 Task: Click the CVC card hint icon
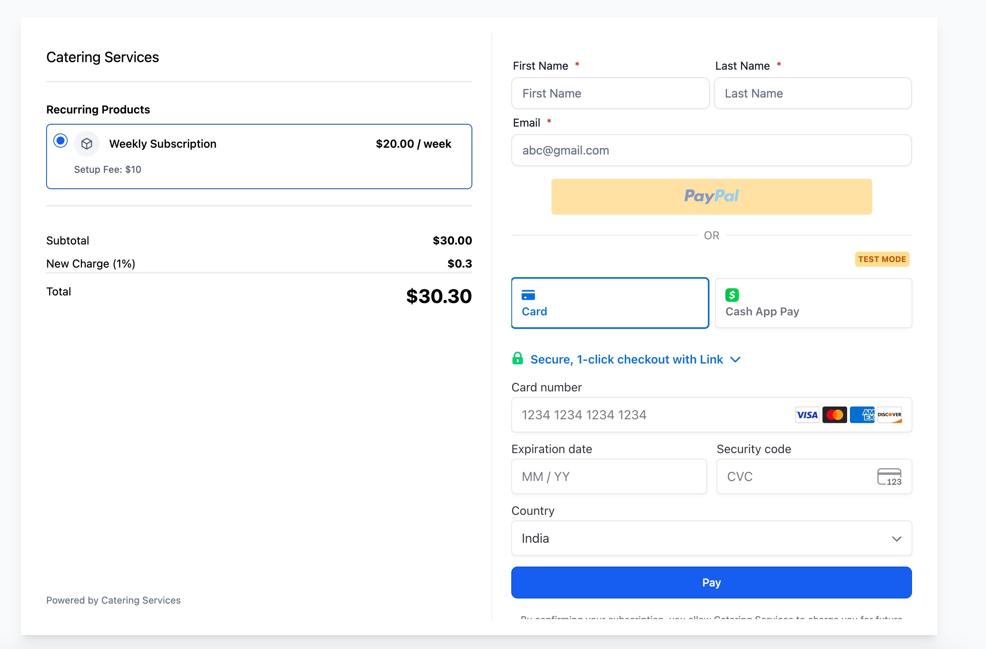click(889, 477)
